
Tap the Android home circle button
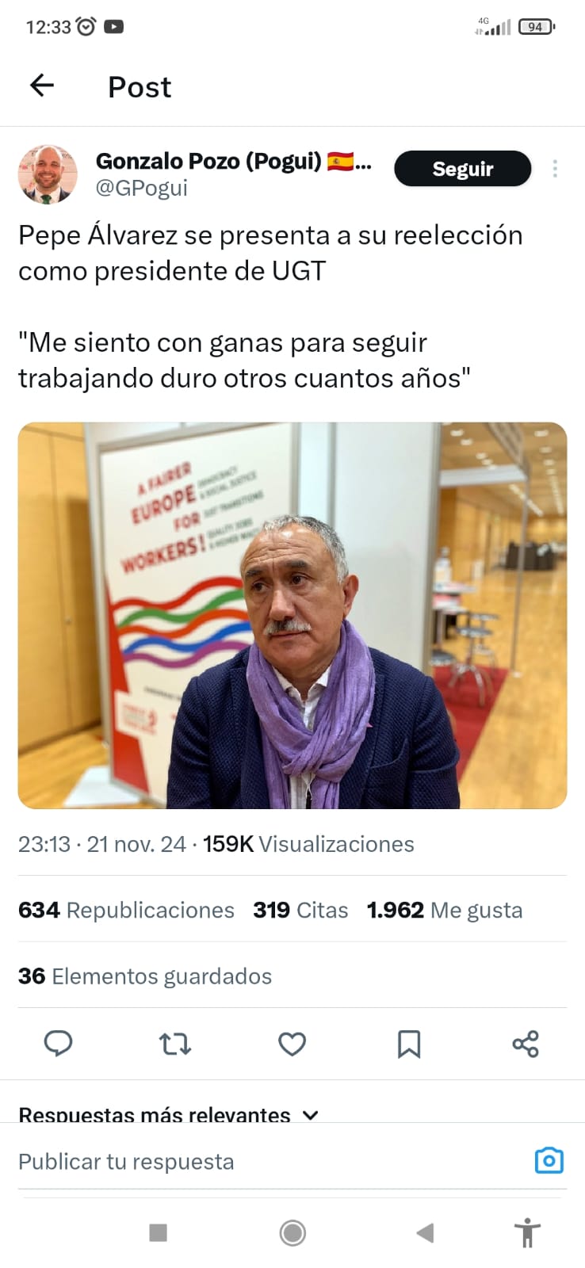292,1232
